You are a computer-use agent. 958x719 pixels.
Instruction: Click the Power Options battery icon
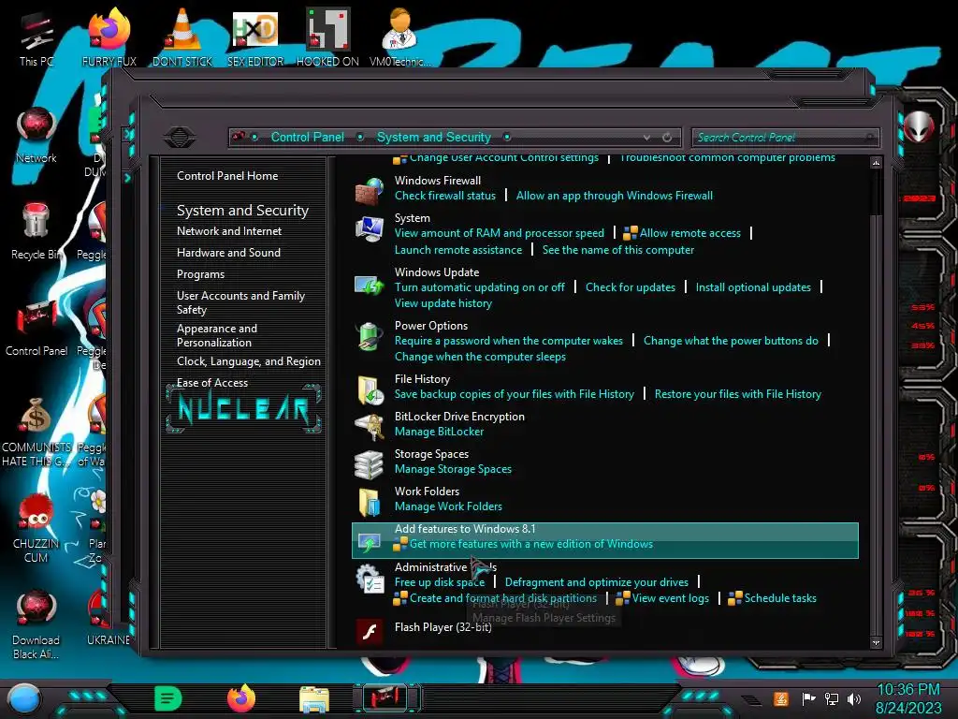click(x=369, y=337)
